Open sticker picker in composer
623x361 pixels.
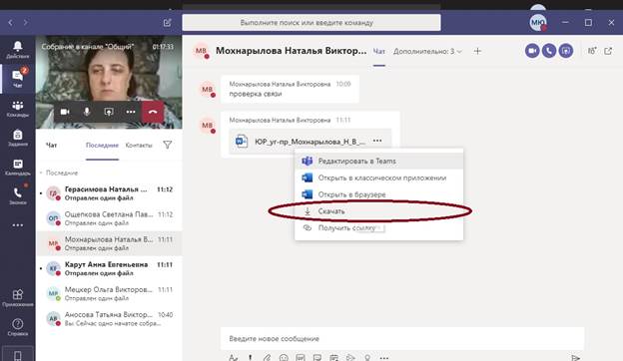pyautogui.click(x=317, y=358)
